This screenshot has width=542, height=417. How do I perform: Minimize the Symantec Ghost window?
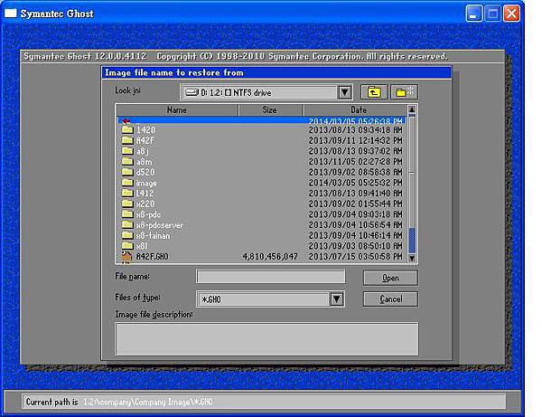[474, 14]
